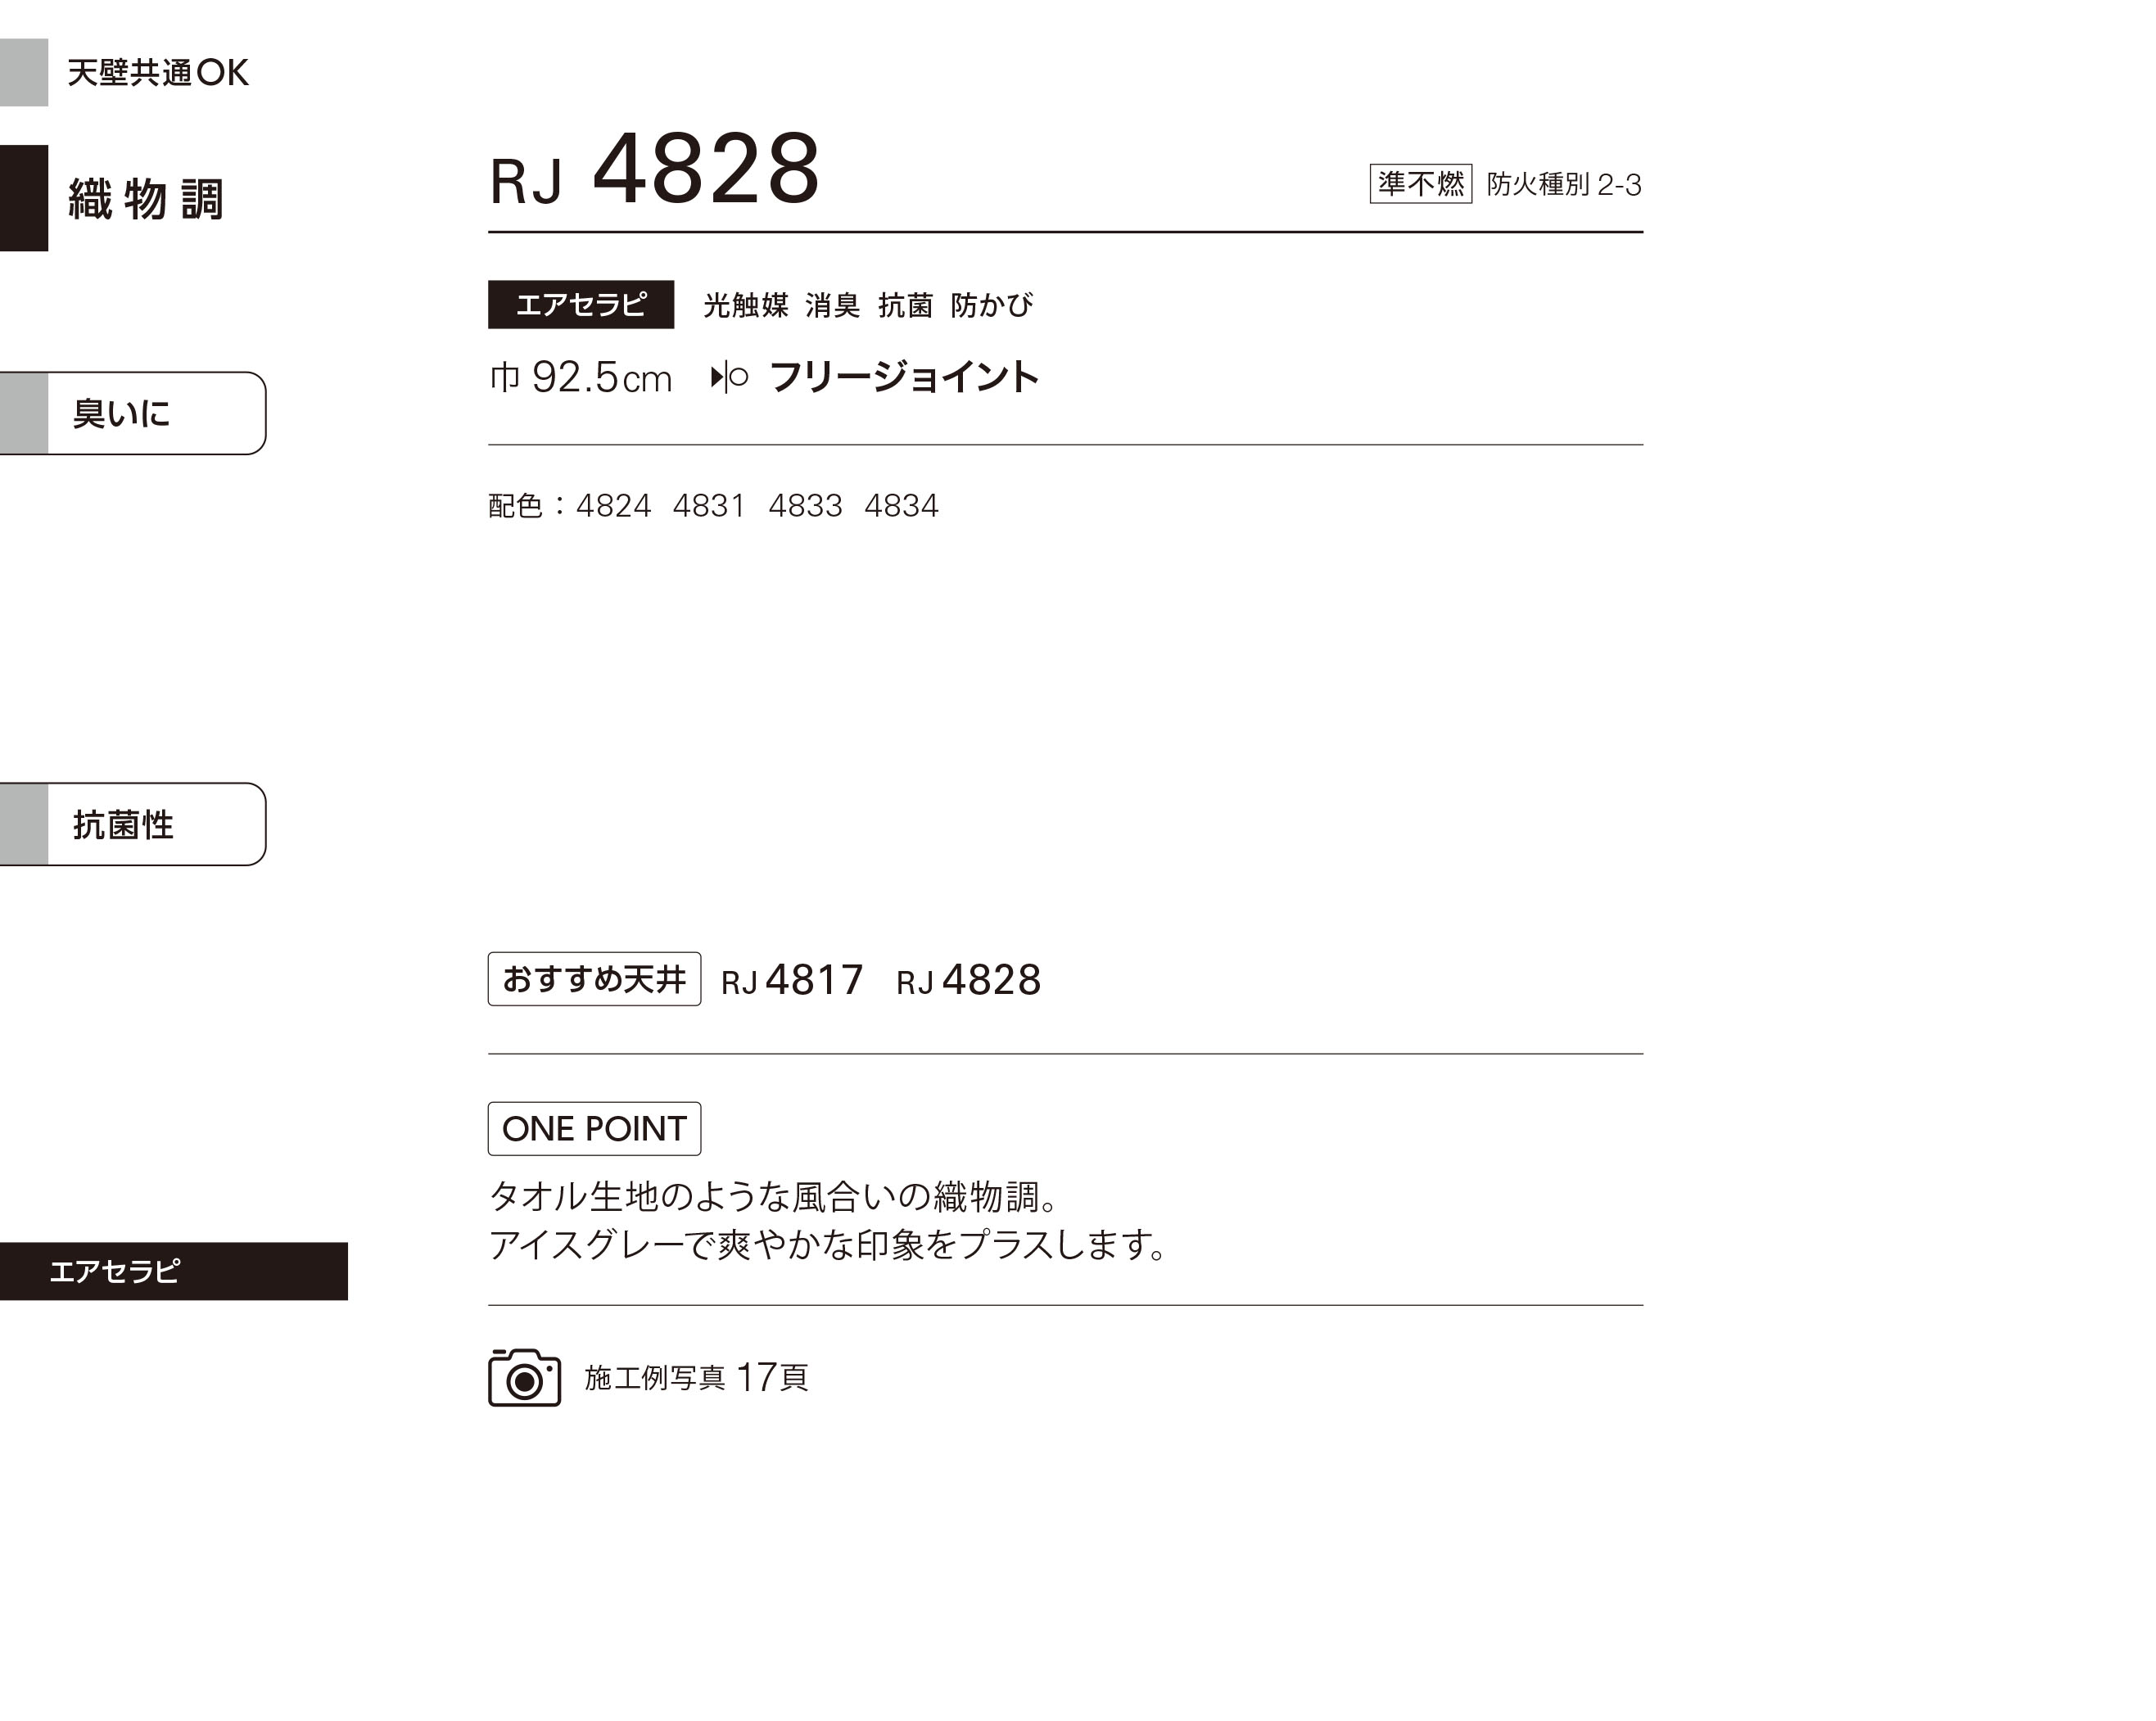Select the 臭いに side tab

133,413
